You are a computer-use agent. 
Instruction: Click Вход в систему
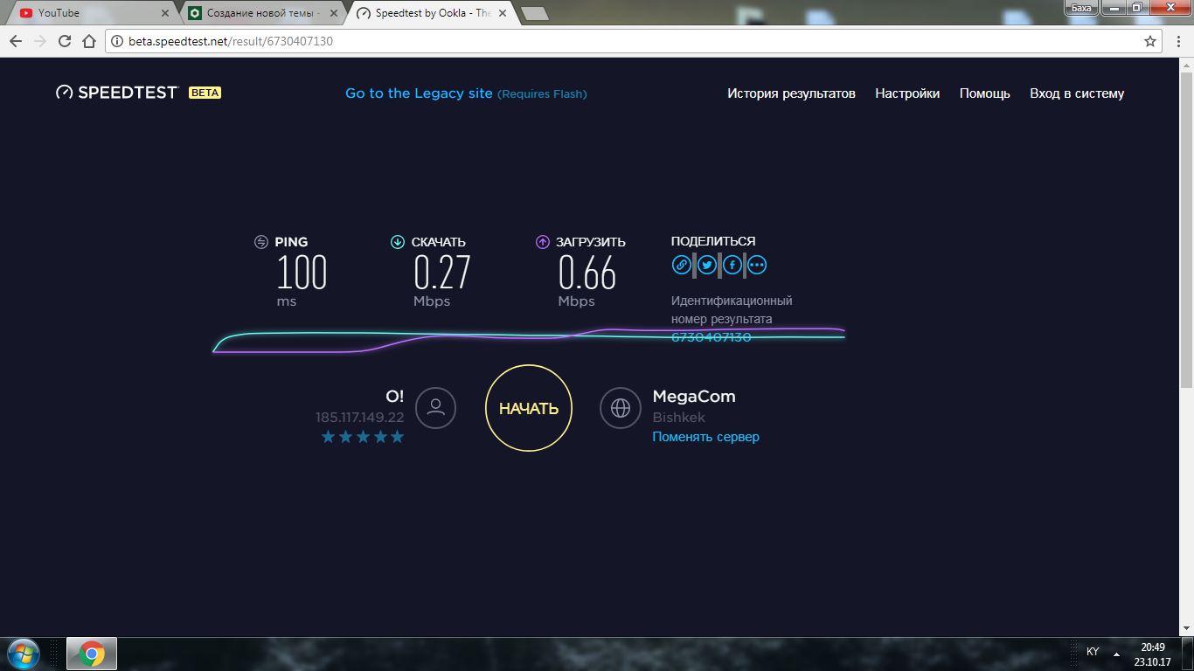[x=1077, y=93]
